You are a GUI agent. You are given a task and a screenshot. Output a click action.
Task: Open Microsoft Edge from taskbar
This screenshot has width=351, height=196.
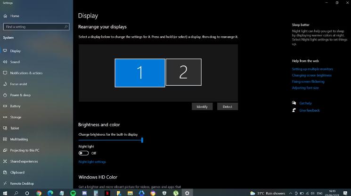pos(50,193)
